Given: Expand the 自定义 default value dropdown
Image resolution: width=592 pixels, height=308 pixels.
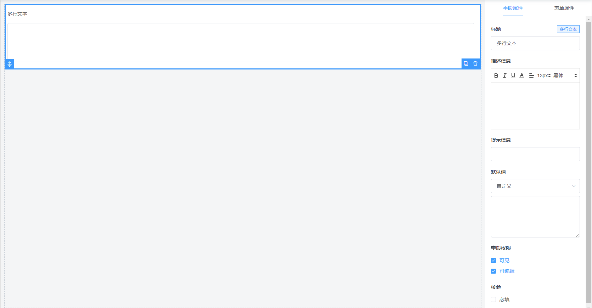Looking at the screenshot, I should [535, 186].
